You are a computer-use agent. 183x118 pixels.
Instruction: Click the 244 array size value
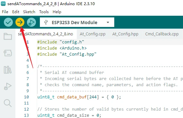[93, 97]
